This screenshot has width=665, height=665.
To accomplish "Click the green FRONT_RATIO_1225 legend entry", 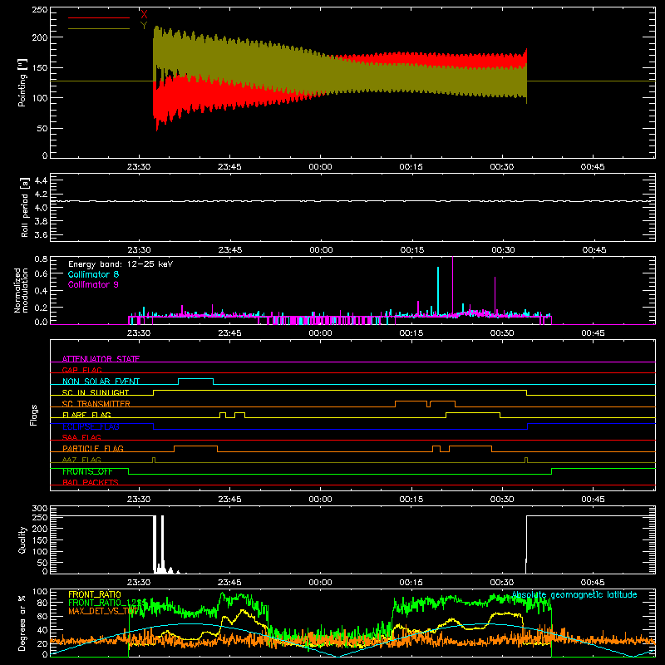I will (107, 603).
